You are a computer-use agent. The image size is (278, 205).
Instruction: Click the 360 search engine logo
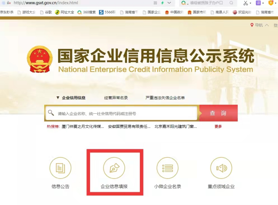(184, 3)
